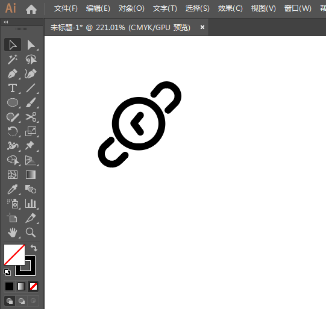Activate the Type tool

click(13, 88)
